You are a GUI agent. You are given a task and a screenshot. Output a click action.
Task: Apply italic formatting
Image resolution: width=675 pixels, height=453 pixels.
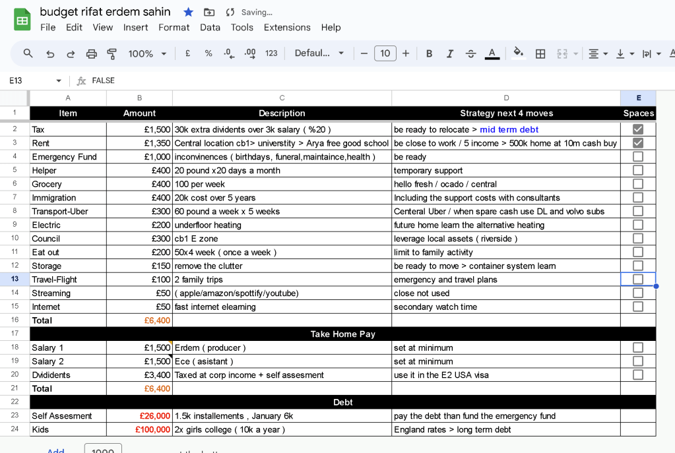(x=450, y=54)
